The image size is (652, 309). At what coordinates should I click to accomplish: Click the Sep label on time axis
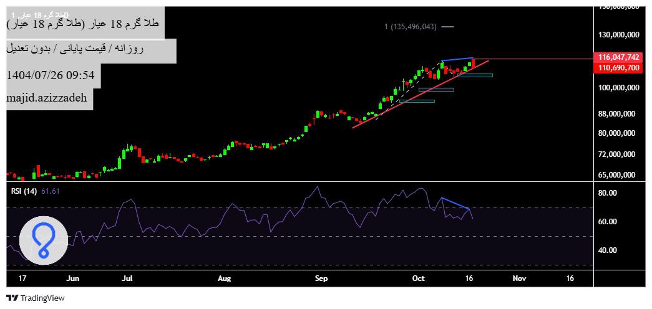pyautogui.click(x=321, y=279)
